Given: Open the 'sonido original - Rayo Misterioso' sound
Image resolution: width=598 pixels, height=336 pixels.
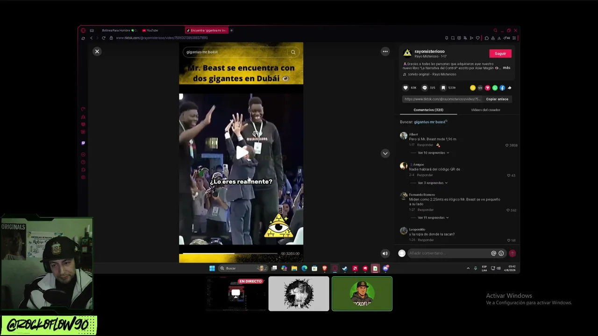Looking at the screenshot, I should (432, 74).
